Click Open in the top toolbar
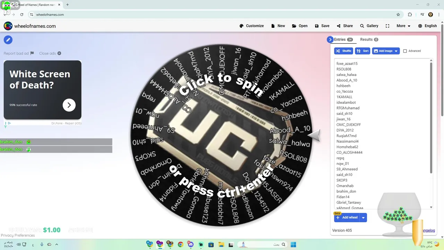Viewport: 444px width, 250px height. 300,26
